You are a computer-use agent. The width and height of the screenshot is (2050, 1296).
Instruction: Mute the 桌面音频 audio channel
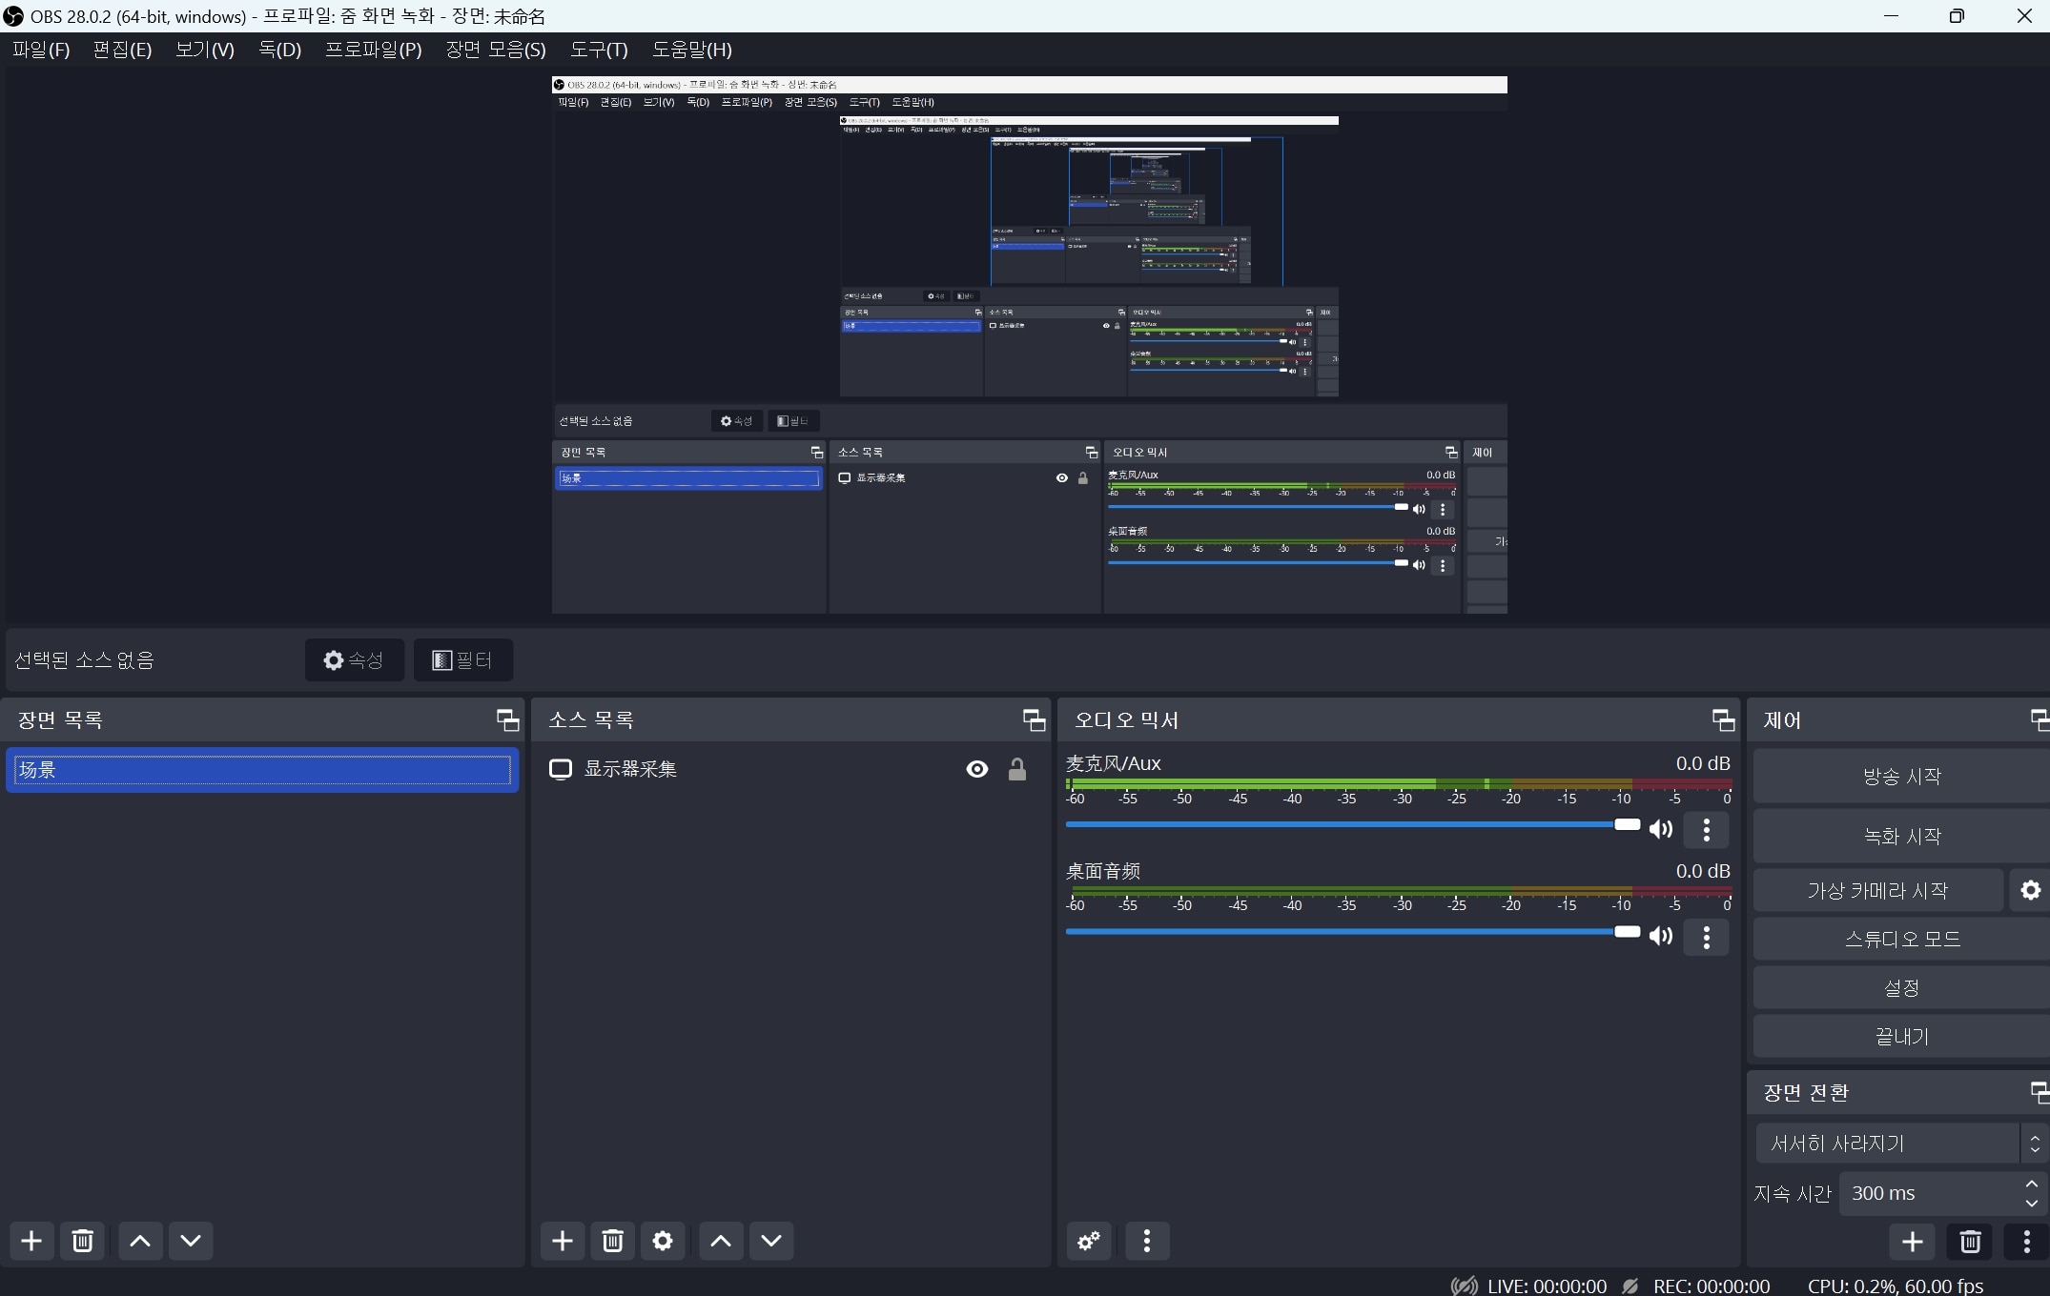pyautogui.click(x=1661, y=936)
